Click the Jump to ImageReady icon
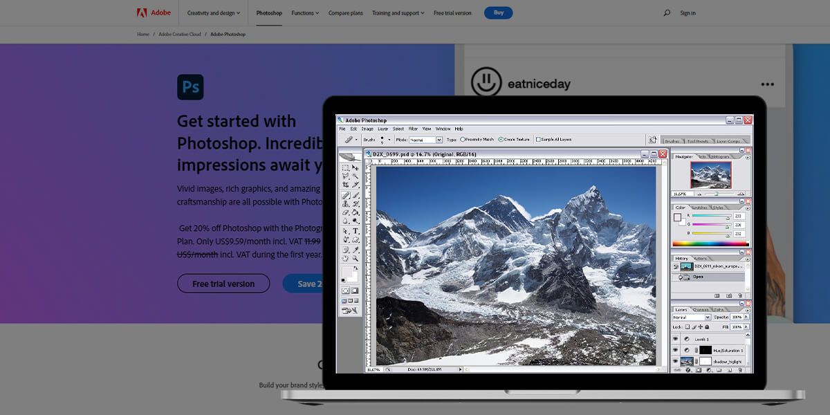The image size is (830, 415). click(x=351, y=311)
